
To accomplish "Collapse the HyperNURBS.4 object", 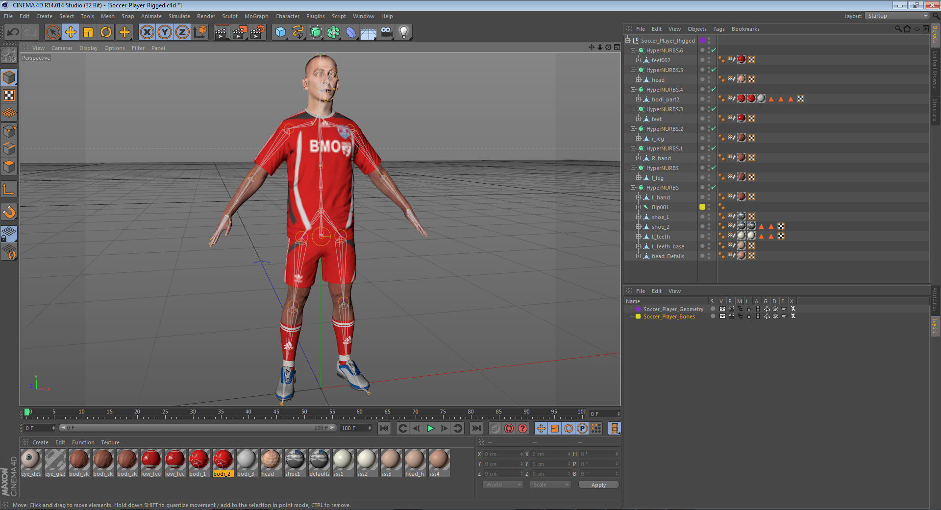I will point(633,89).
